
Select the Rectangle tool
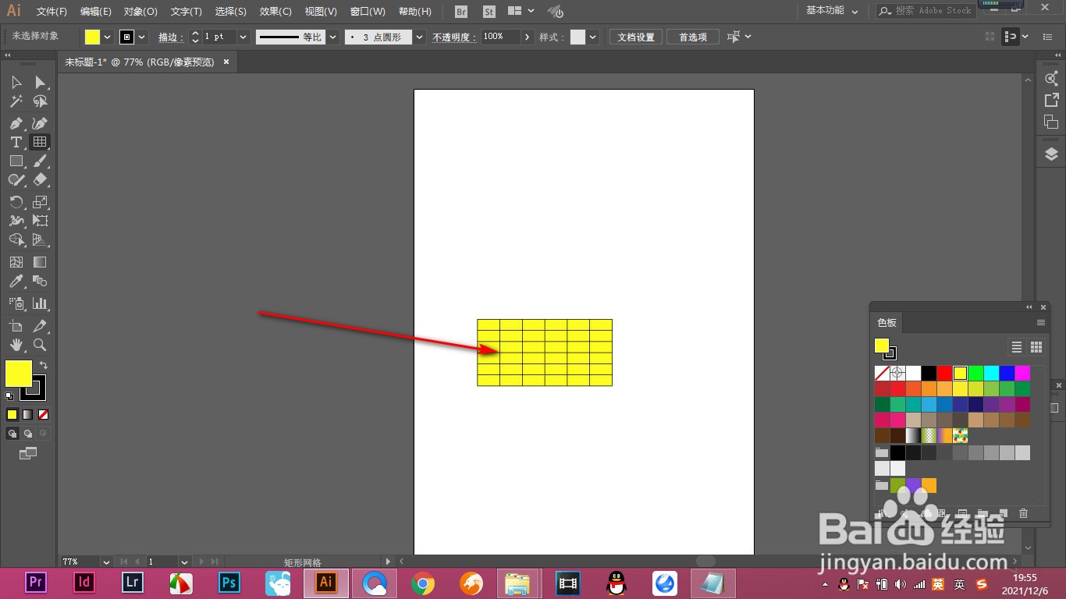click(16, 161)
